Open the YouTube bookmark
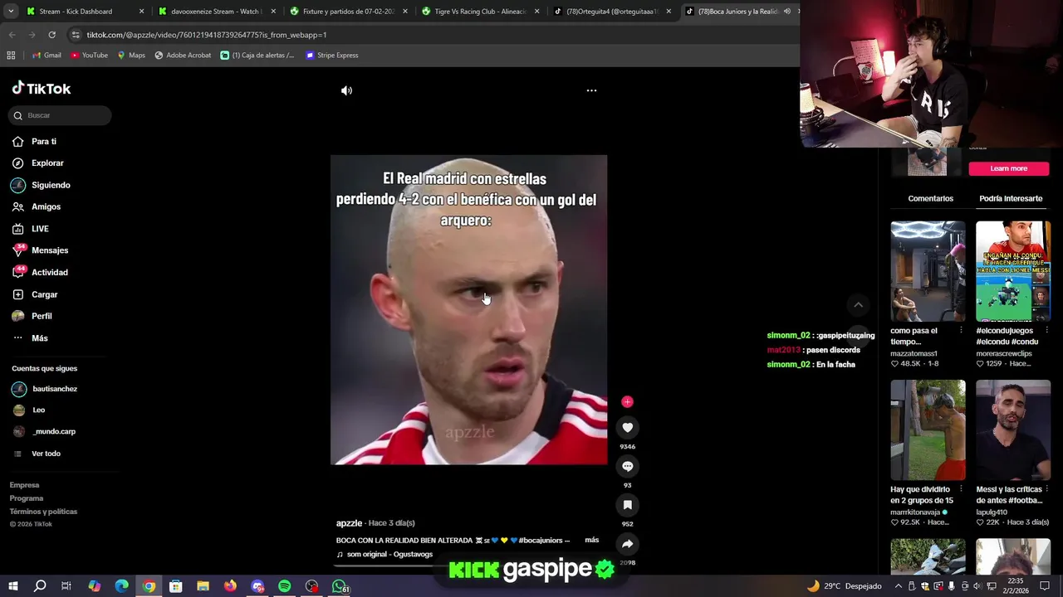Screen dimensions: 1063x597 pyautogui.click(x=89, y=56)
